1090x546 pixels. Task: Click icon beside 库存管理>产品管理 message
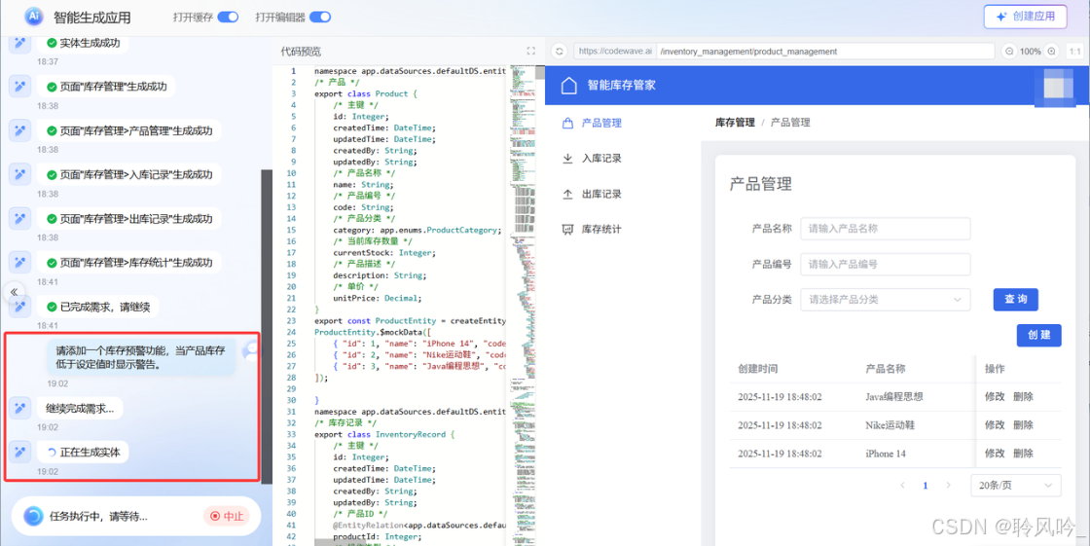[20, 130]
